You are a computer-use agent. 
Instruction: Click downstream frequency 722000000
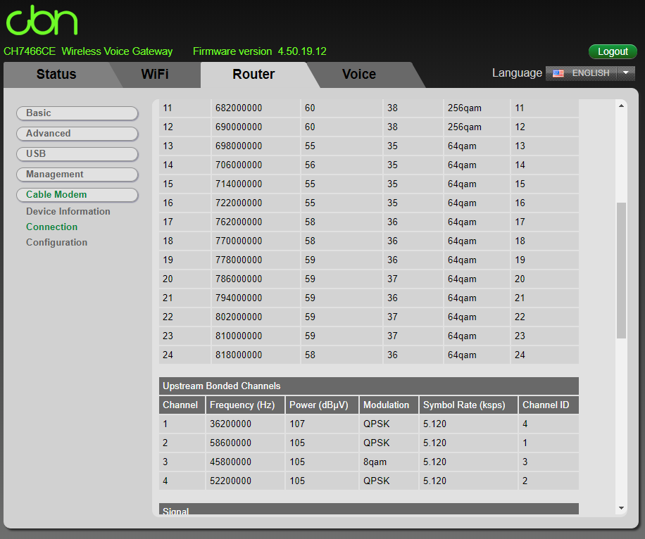coord(239,203)
